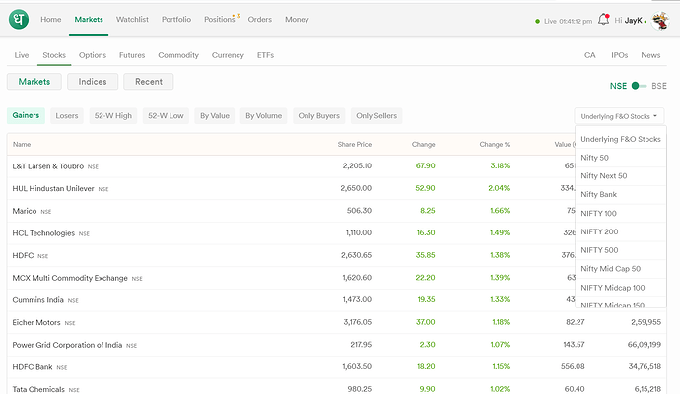Open Eicher Motors stock
This screenshot has height=394, width=680.
pyautogui.click(x=336, y=322)
